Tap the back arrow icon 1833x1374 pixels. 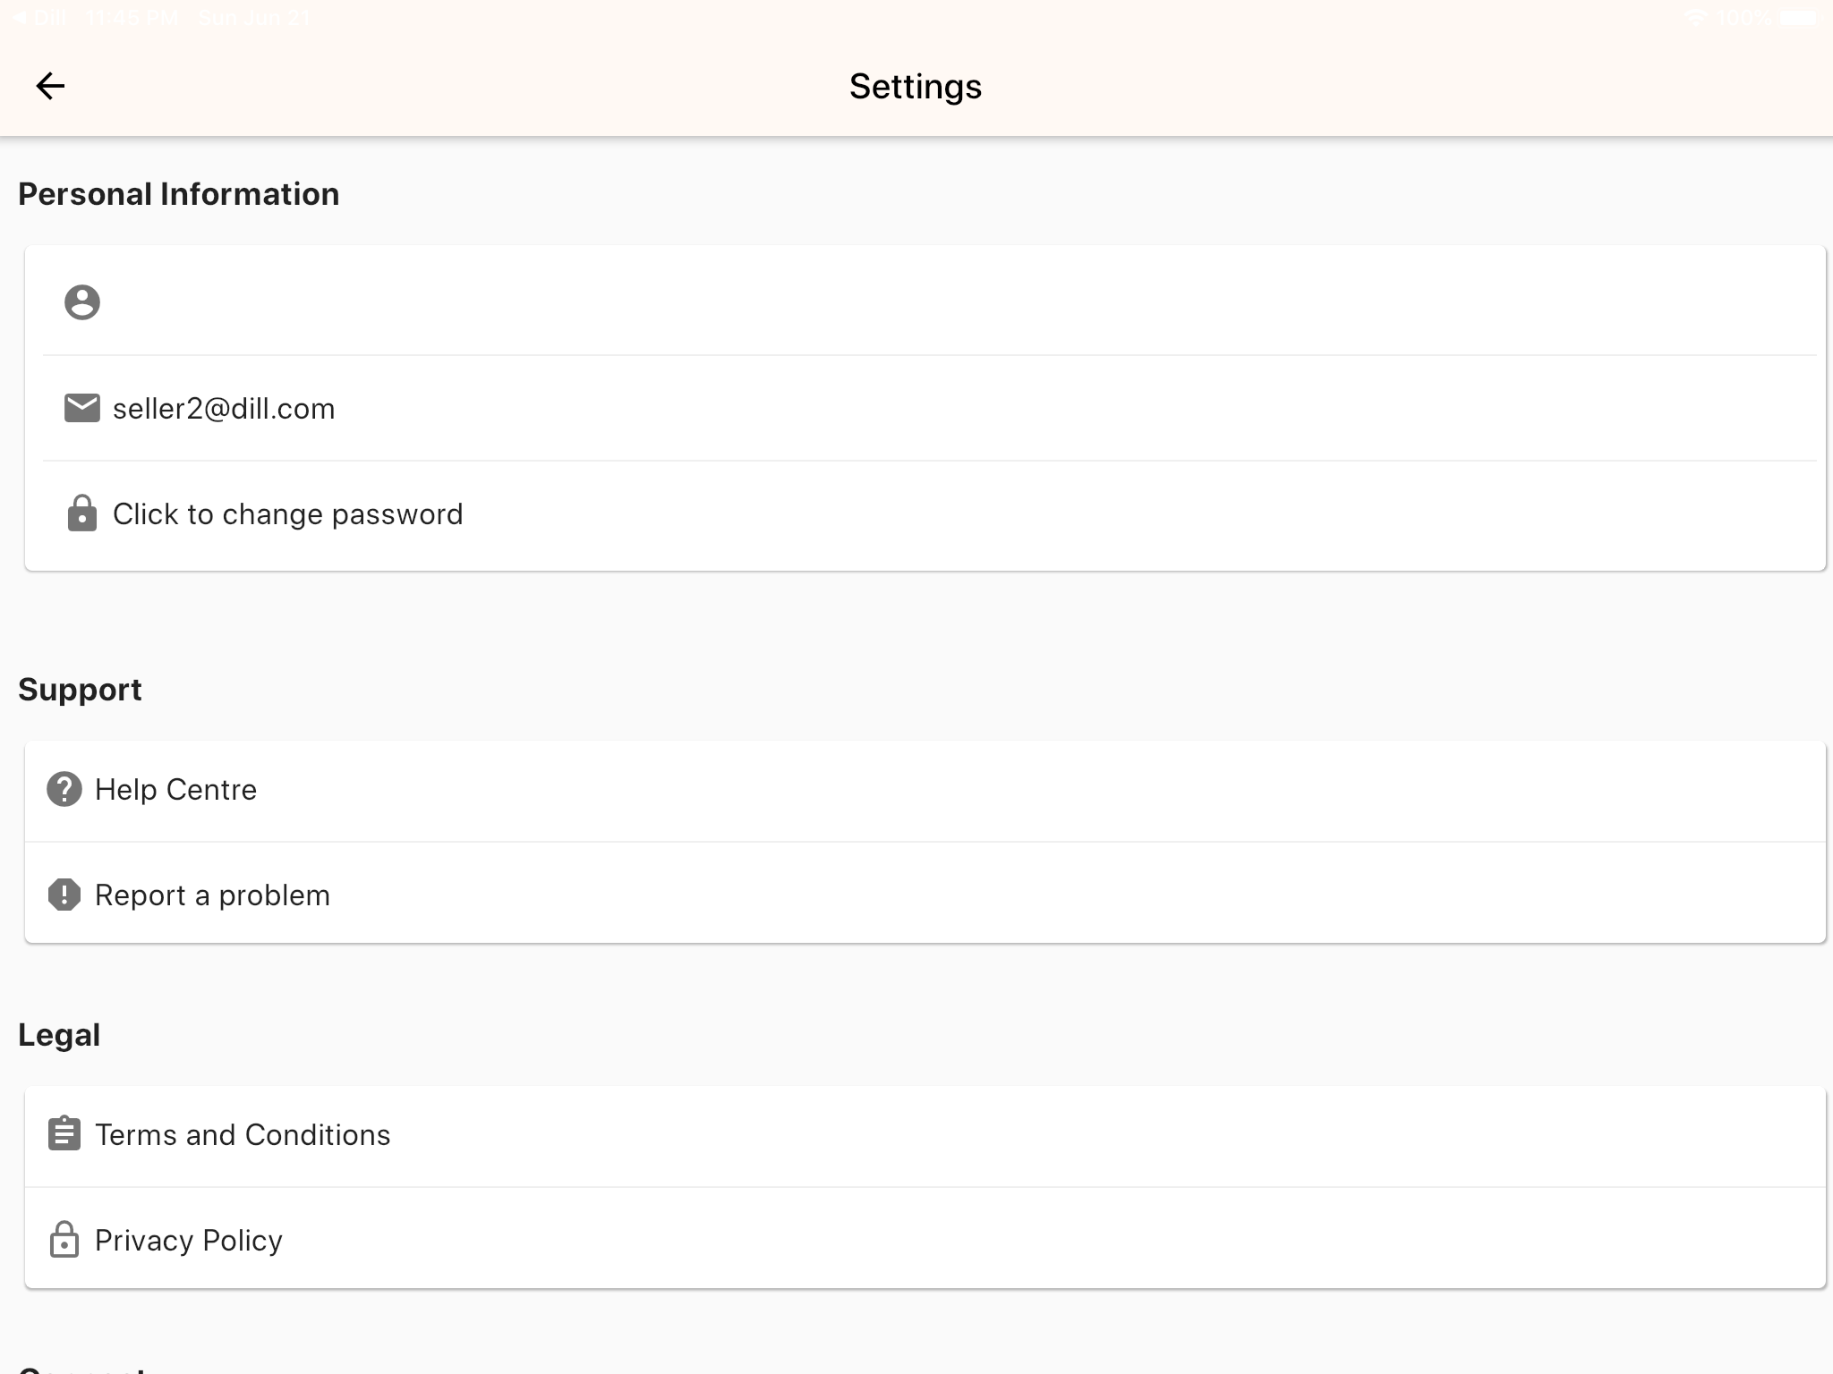50,86
